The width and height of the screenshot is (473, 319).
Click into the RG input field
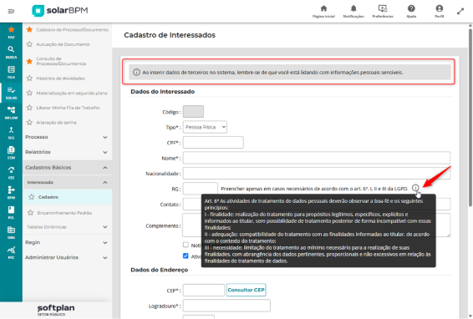201,189
